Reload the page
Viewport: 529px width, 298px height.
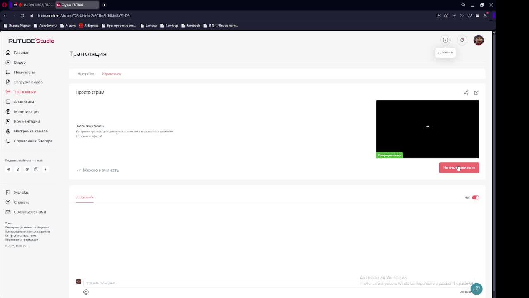pyautogui.click(x=22, y=16)
